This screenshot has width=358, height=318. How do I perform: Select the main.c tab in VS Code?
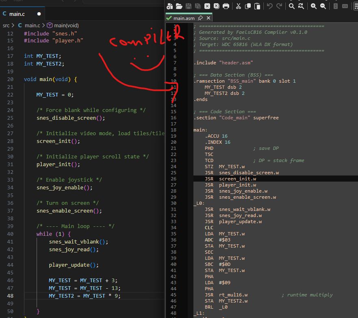tap(22, 14)
